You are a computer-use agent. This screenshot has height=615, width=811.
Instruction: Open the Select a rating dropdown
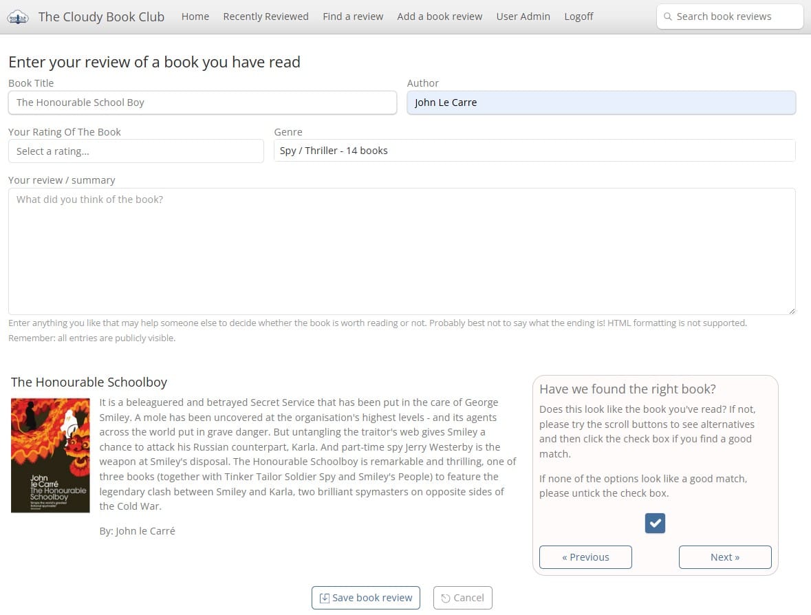pyautogui.click(x=136, y=151)
